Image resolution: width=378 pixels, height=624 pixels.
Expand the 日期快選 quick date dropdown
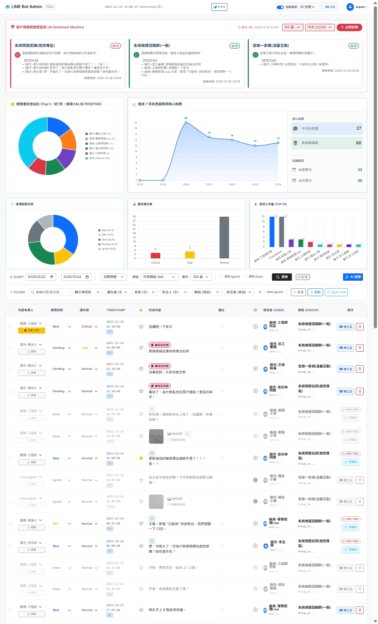coord(113,277)
